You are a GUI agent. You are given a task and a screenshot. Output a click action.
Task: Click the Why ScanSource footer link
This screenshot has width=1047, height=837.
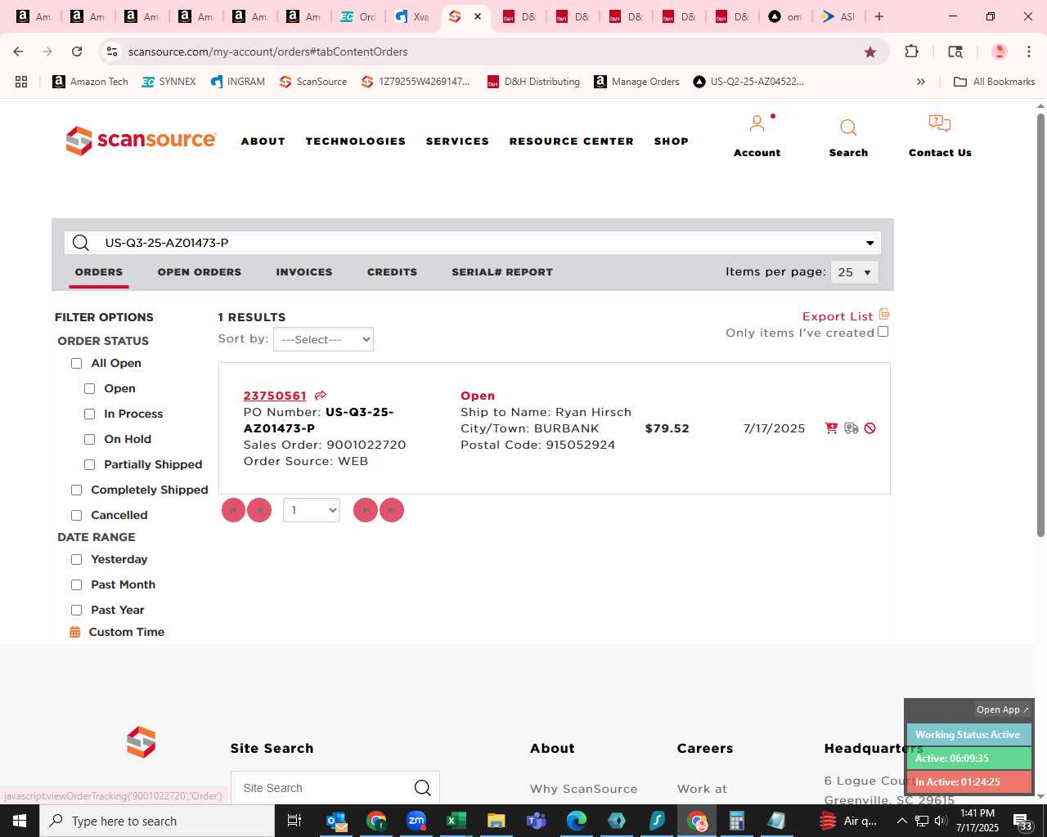583,789
